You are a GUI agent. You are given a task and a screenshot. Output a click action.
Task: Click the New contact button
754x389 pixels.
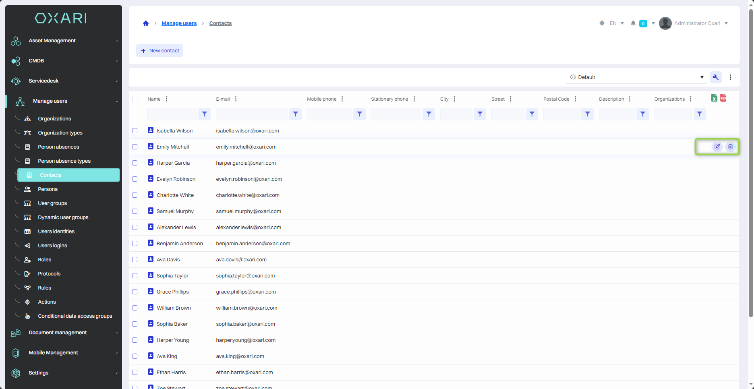click(160, 51)
